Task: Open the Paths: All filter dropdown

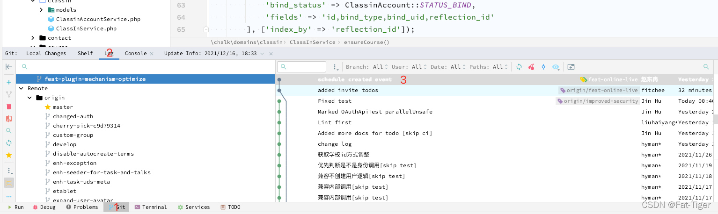Action: 489,67
